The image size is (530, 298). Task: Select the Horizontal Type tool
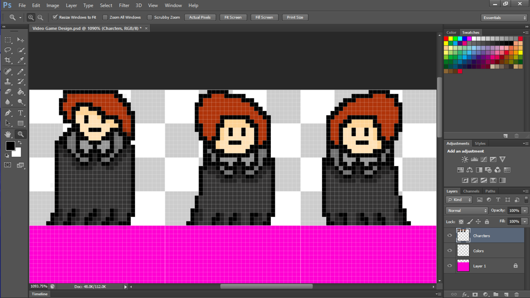tap(21, 113)
